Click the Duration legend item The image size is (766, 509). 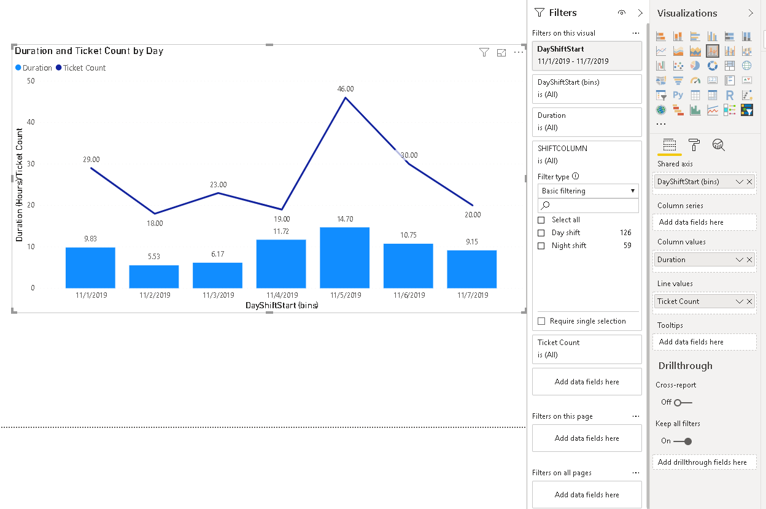pyautogui.click(x=33, y=68)
